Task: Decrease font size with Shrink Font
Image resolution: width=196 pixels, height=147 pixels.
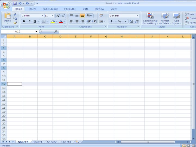Action: pyautogui.click(x=63, y=16)
